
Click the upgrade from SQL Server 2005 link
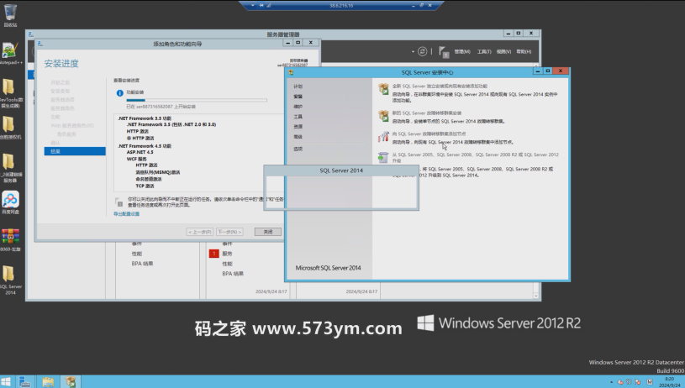[x=476, y=158]
